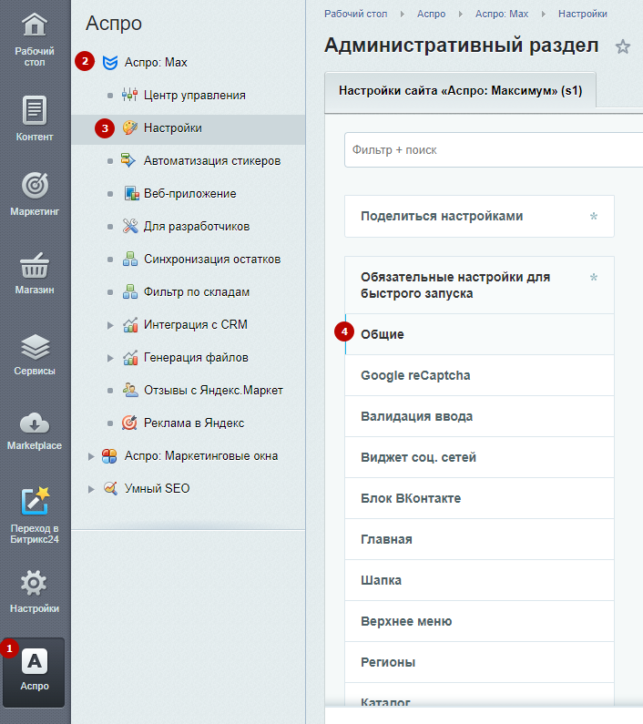This screenshot has height=724, width=643.
Task: Open the Контент sidebar section
Action: tap(35, 118)
